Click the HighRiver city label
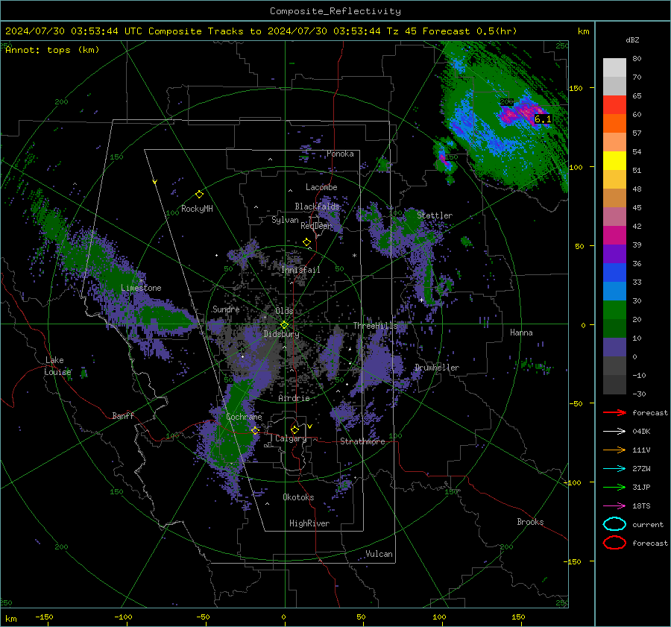This screenshot has height=627, width=671. (309, 523)
